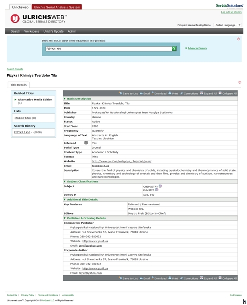Collapse the Basic Description section
This screenshot has width=247, height=305.
pos(65,99)
